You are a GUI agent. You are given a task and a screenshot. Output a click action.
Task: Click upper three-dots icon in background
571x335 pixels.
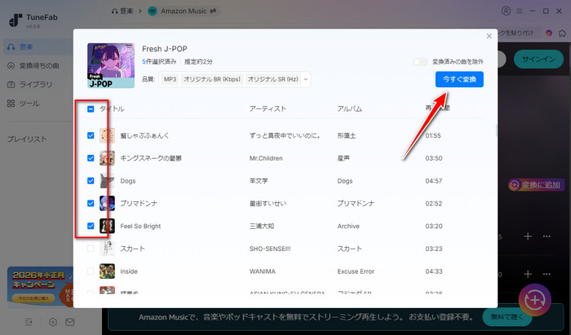pyautogui.click(x=547, y=236)
